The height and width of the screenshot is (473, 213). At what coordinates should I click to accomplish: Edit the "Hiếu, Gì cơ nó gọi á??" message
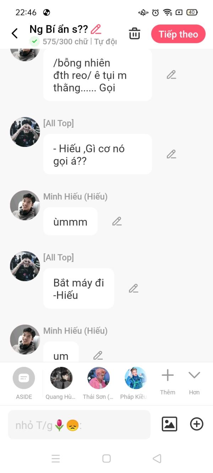point(171,154)
